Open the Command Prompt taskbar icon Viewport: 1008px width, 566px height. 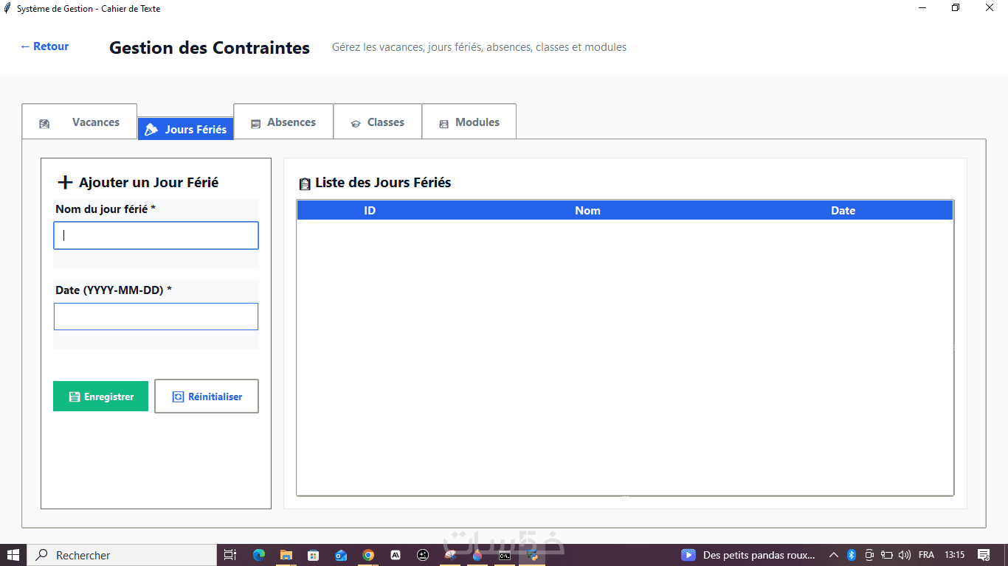click(505, 555)
